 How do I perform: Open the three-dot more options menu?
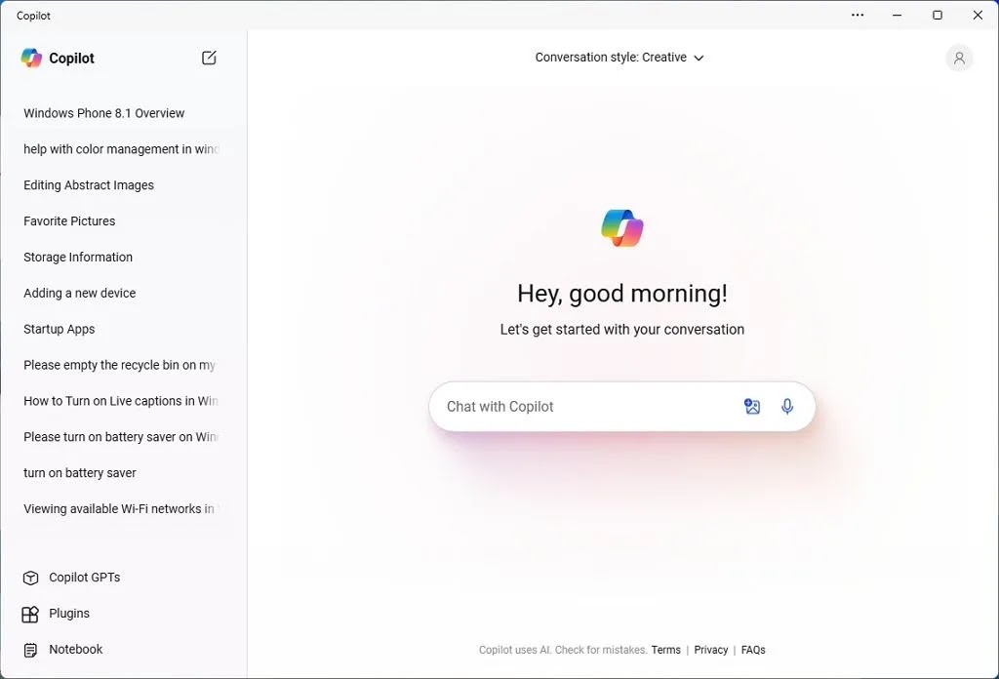point(858,15)
